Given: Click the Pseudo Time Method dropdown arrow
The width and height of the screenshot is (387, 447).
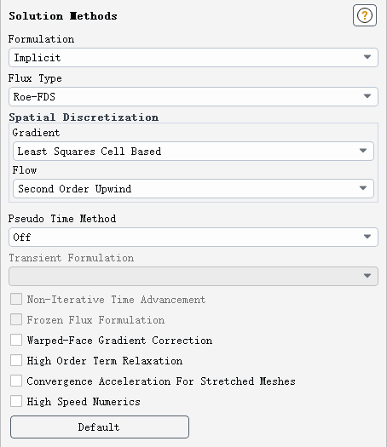Looking at the screenshot, I should click(367, 237).
